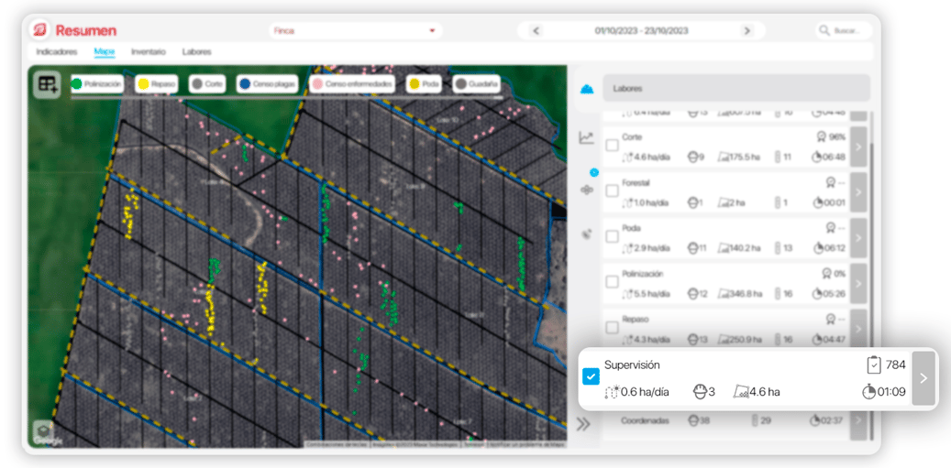Toggle the Censo plagas legend chip
Image resolution: width=951 pixels, height=468 pixels.
[268, 84]
